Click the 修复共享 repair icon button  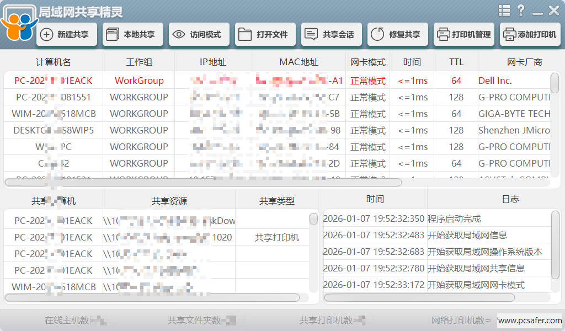[x=397, y=34]
